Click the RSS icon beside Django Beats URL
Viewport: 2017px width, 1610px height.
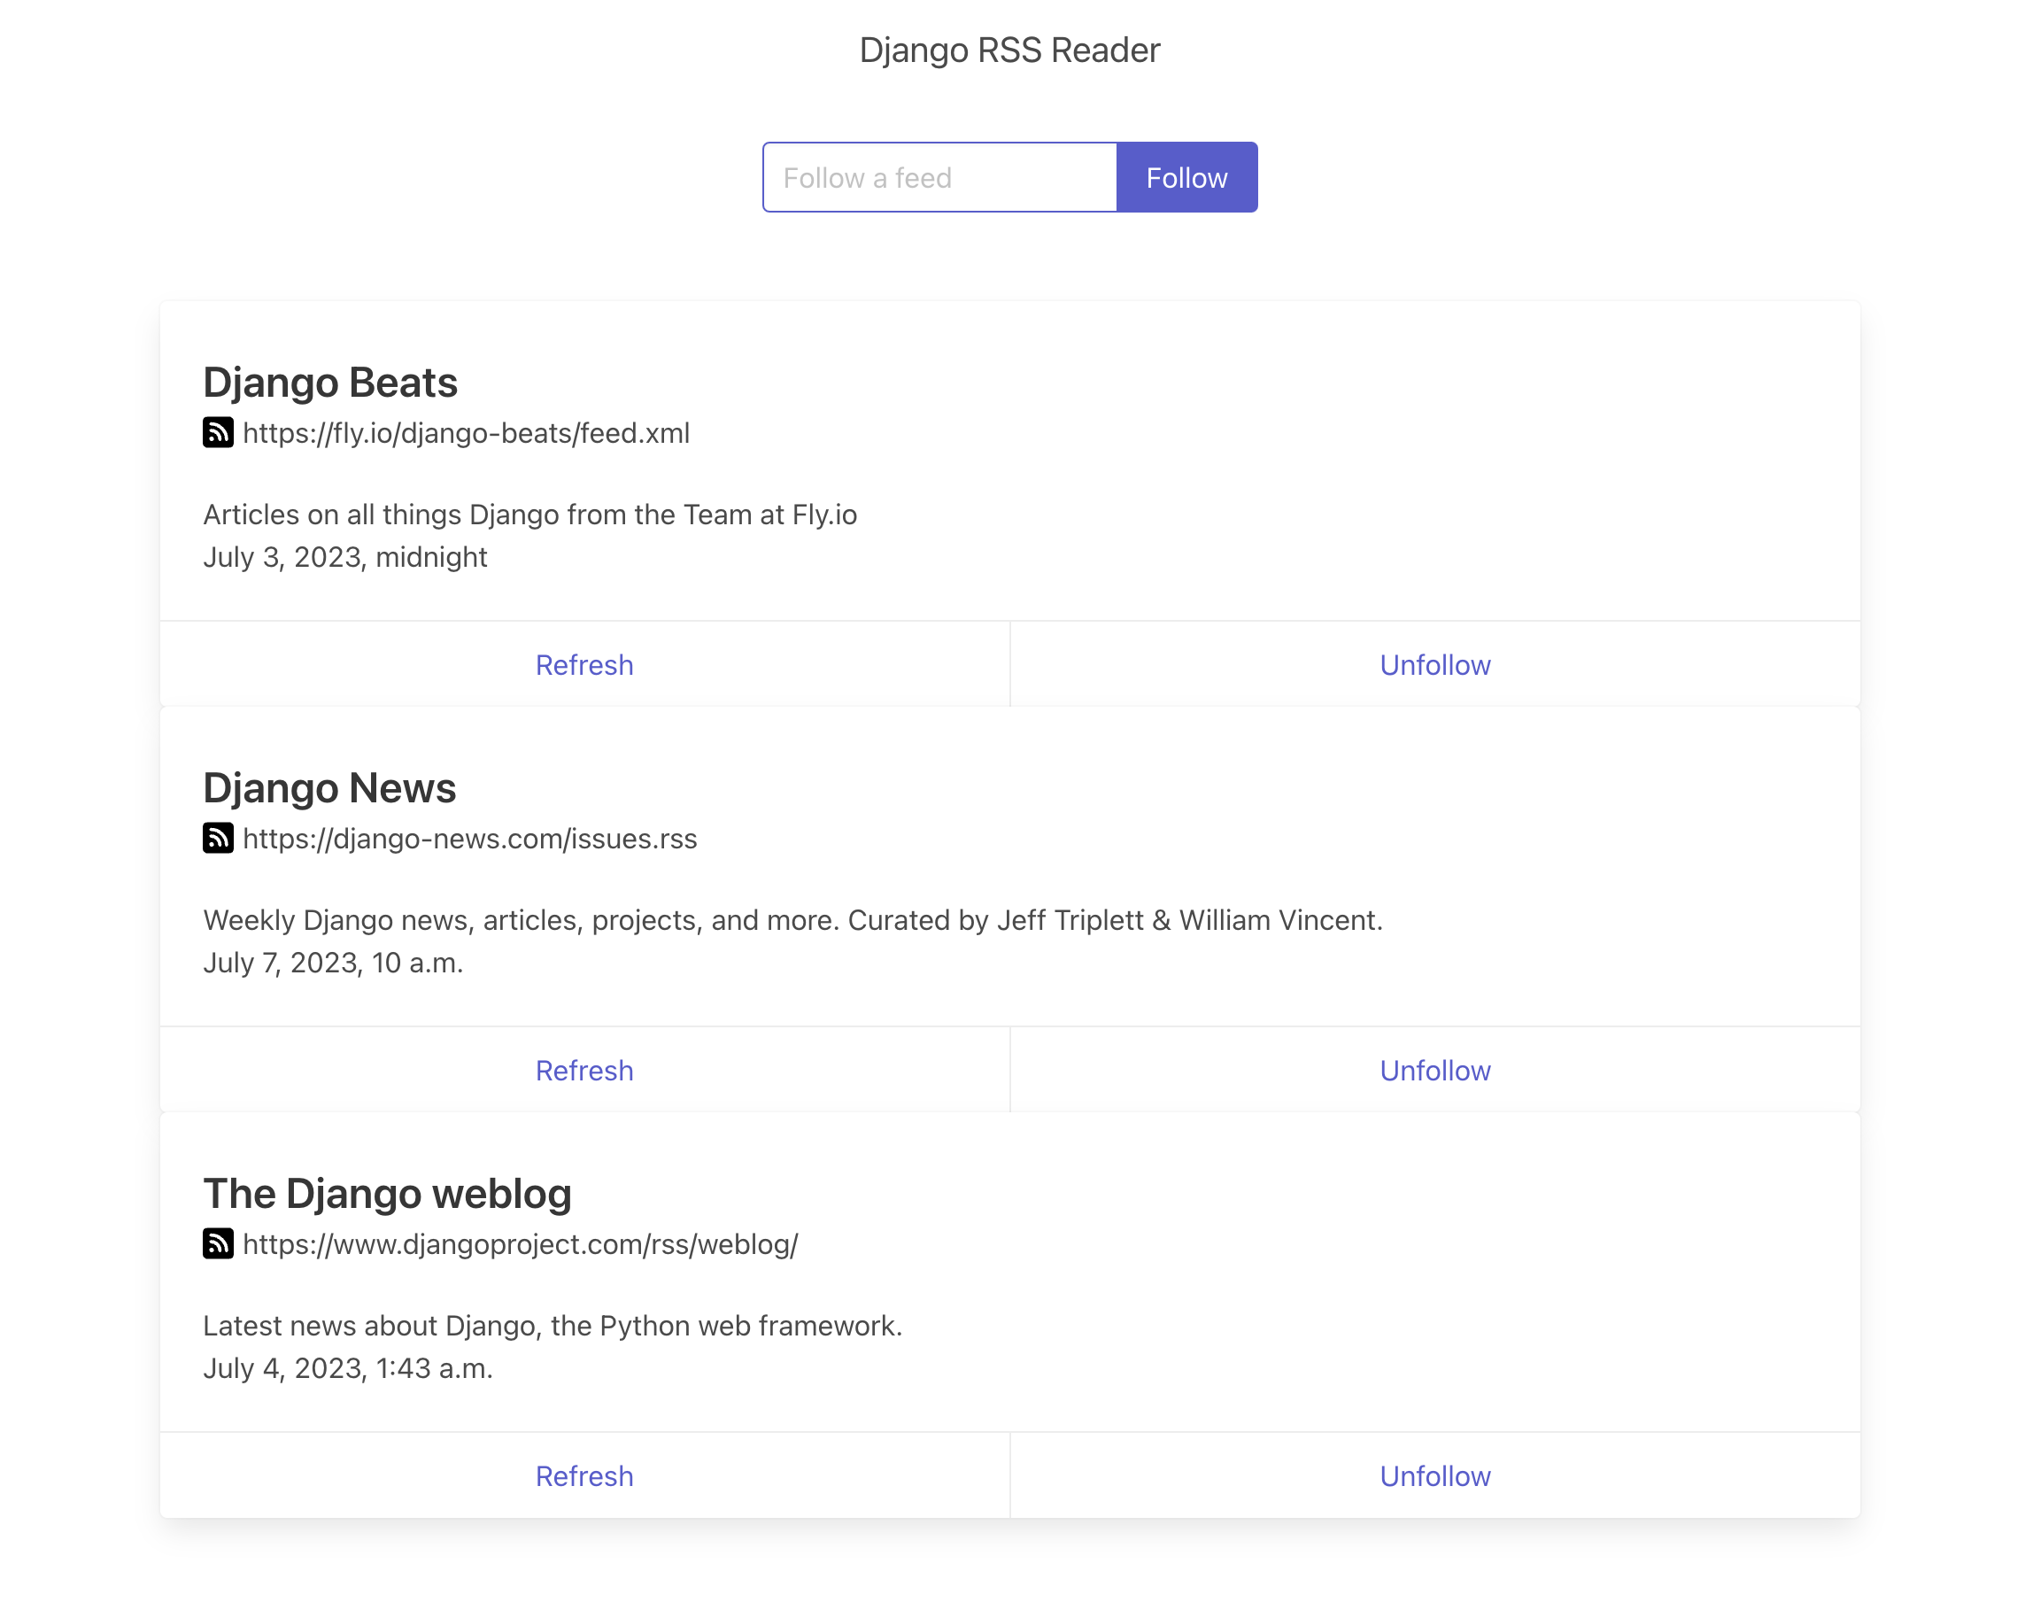pos(218,432)
